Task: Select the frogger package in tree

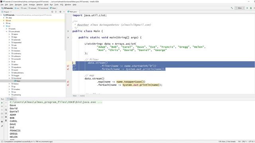Action: click(x=15, y=75)
